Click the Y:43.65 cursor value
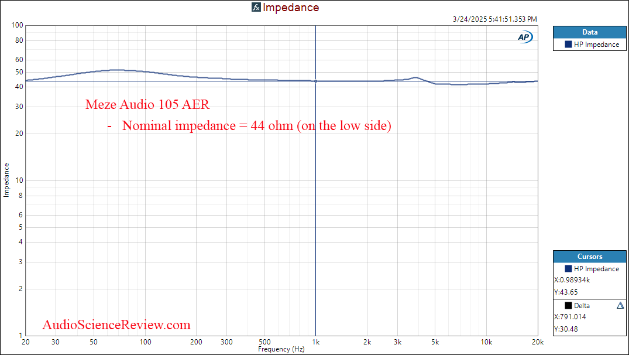The image size is (629, 355). (x=566, y=292)
